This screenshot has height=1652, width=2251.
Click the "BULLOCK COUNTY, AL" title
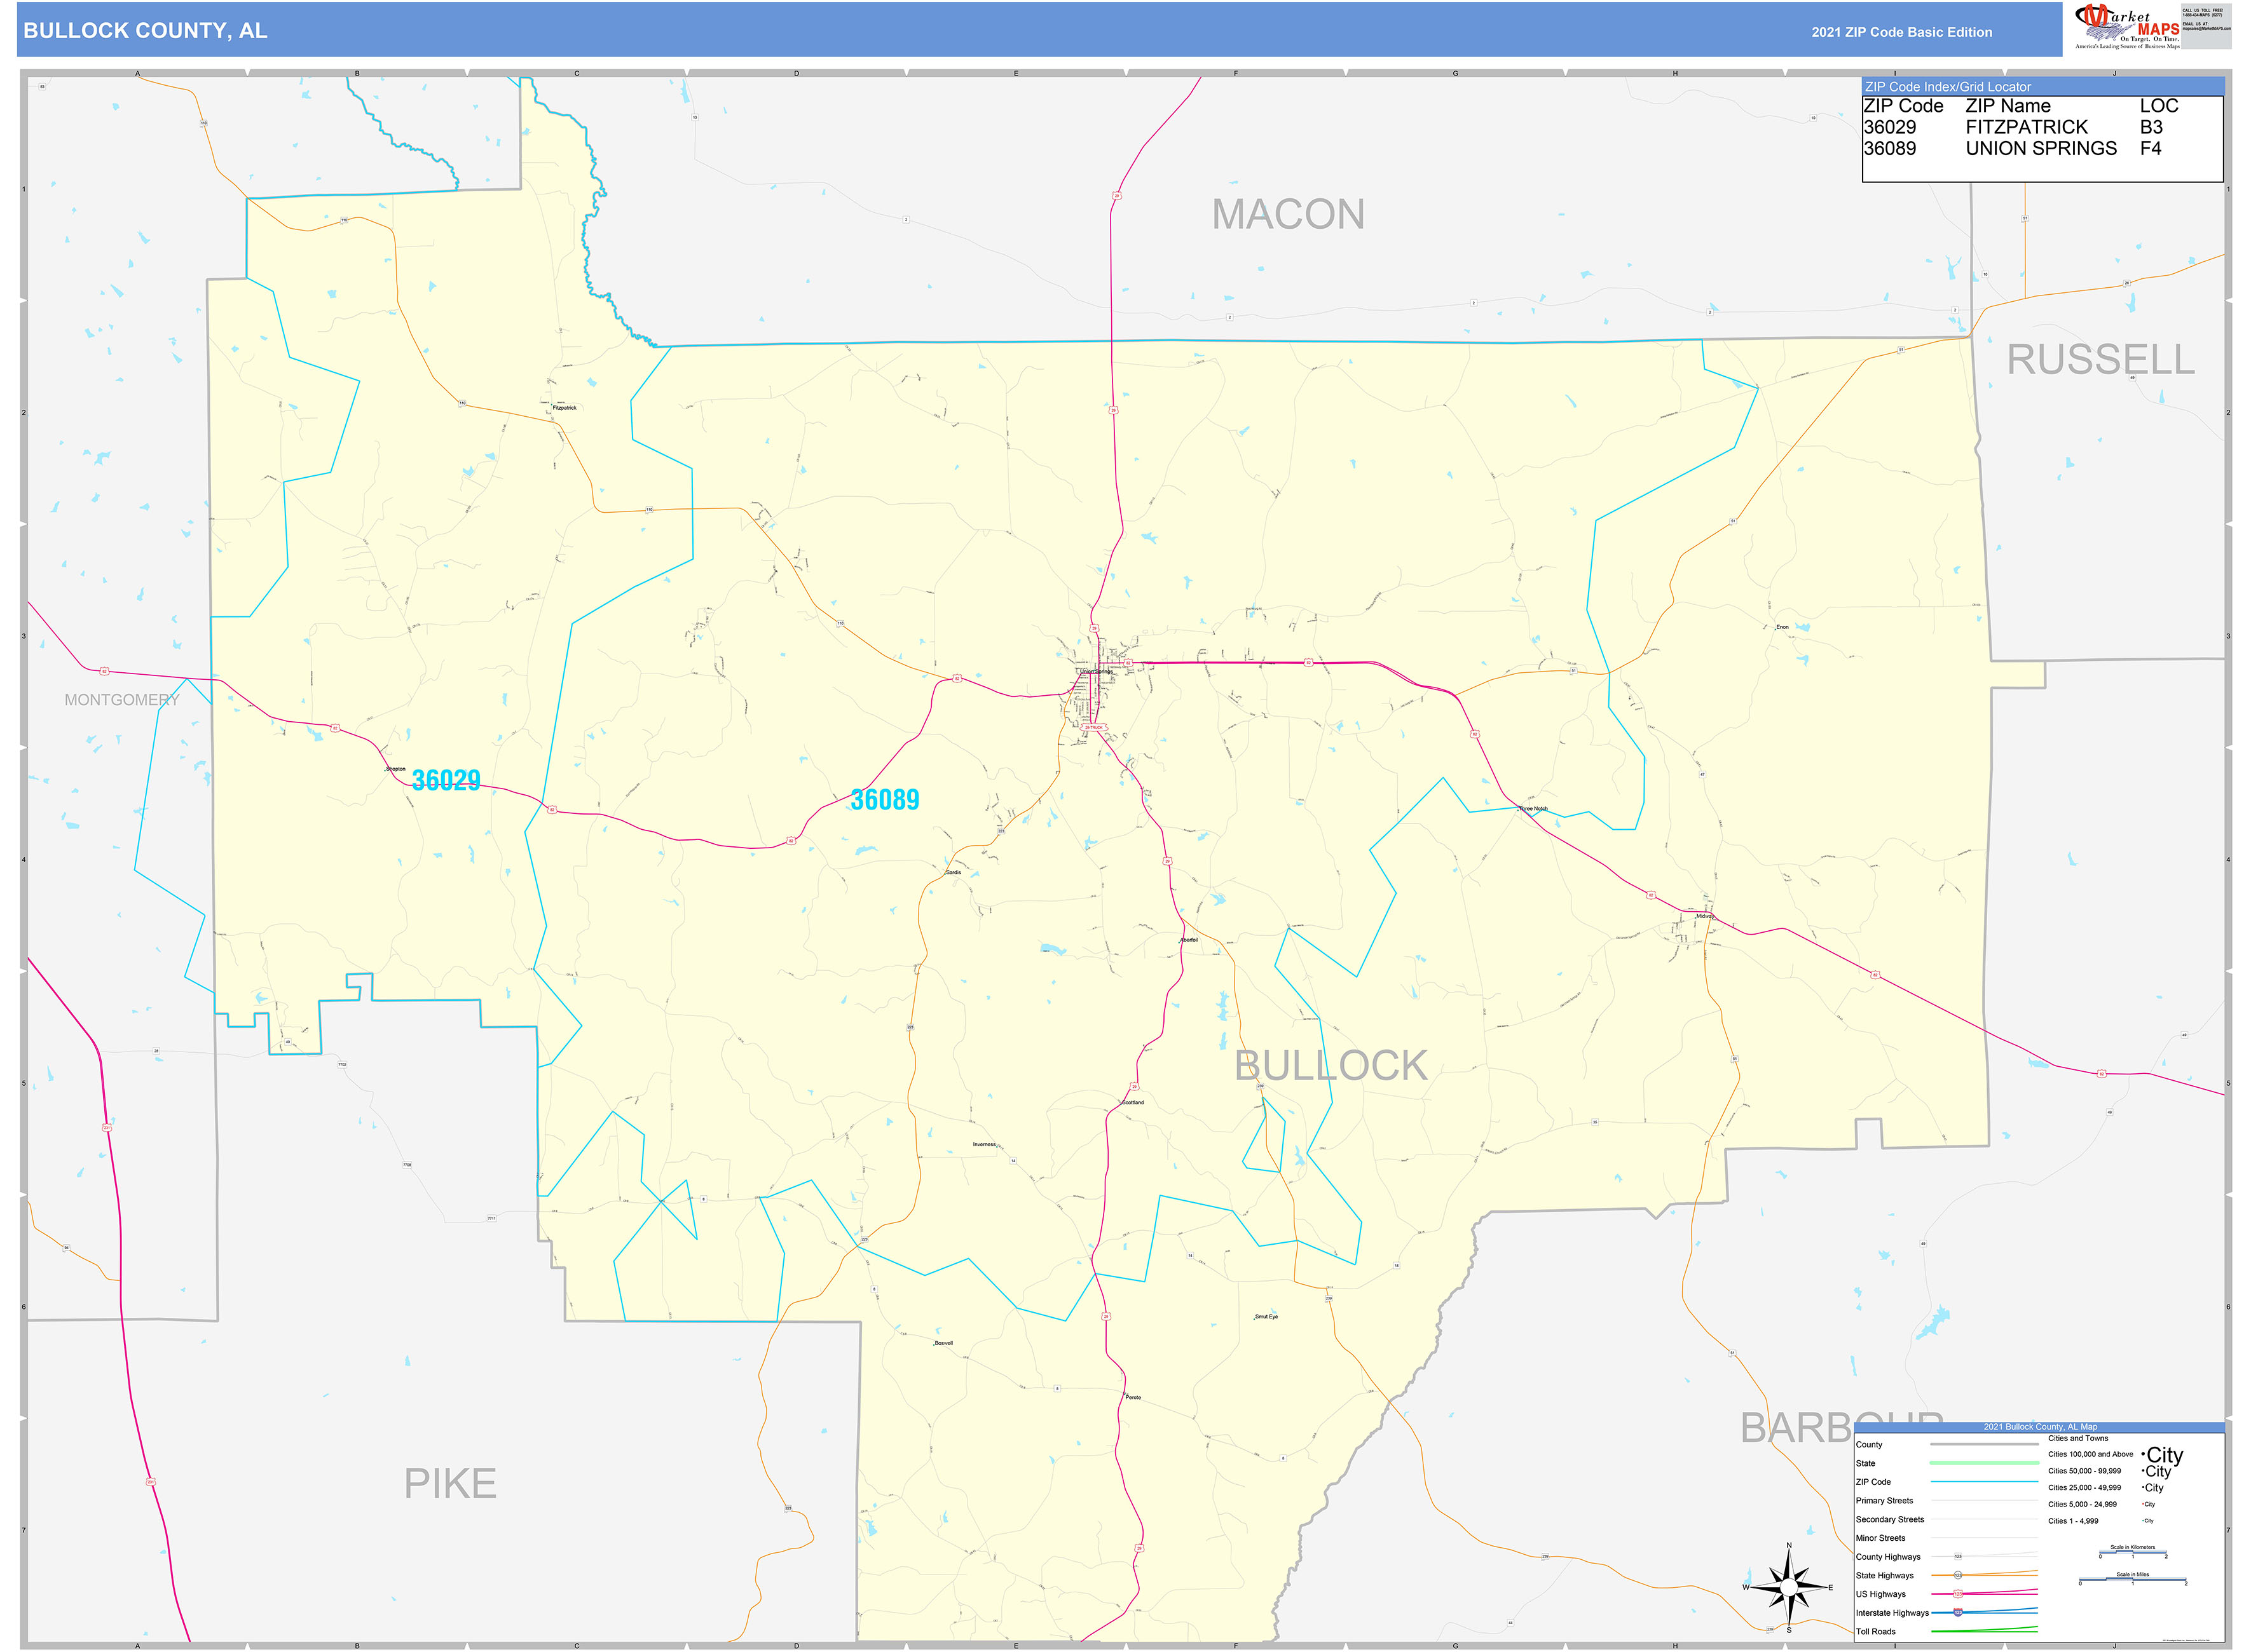(x=145, y=31)
